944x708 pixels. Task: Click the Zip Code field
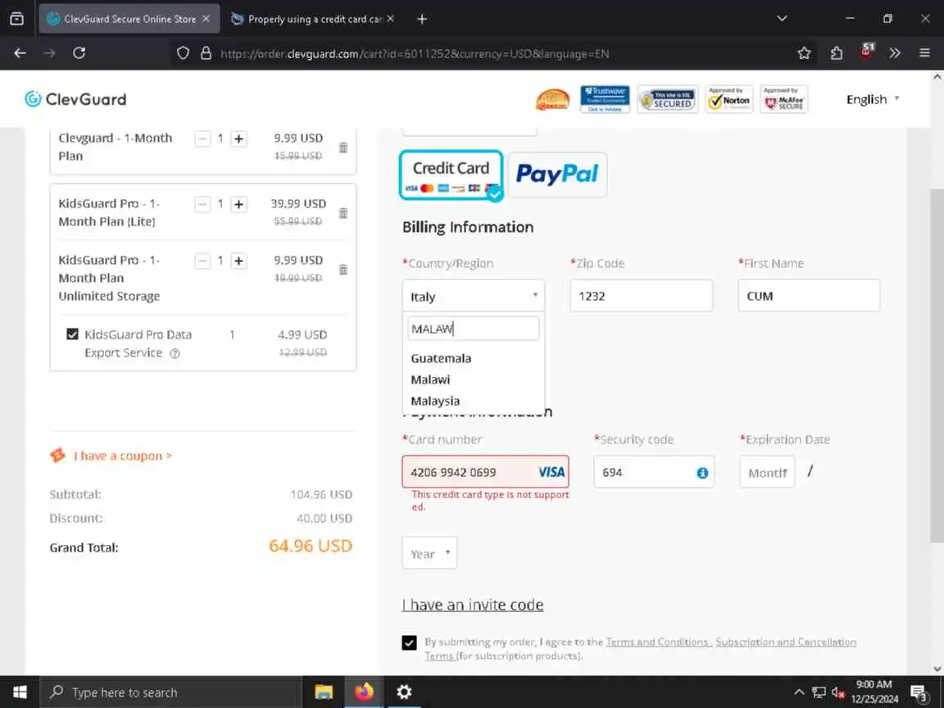coord(641,296)
